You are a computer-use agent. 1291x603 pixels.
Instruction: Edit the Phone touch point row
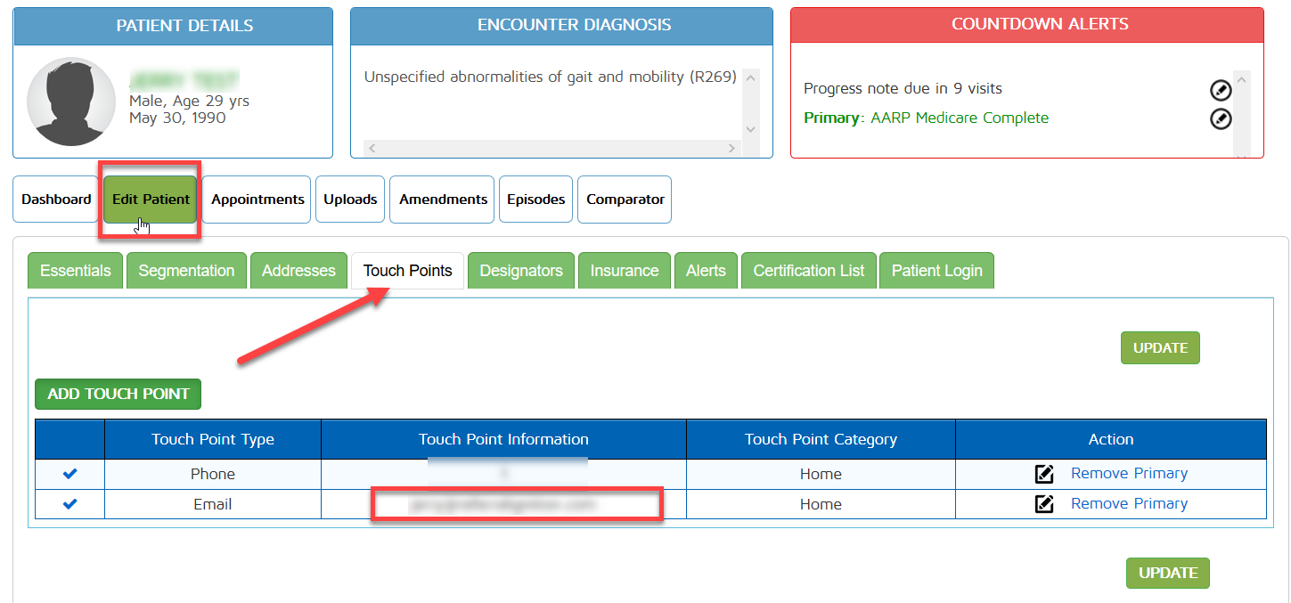[1044, 474]
